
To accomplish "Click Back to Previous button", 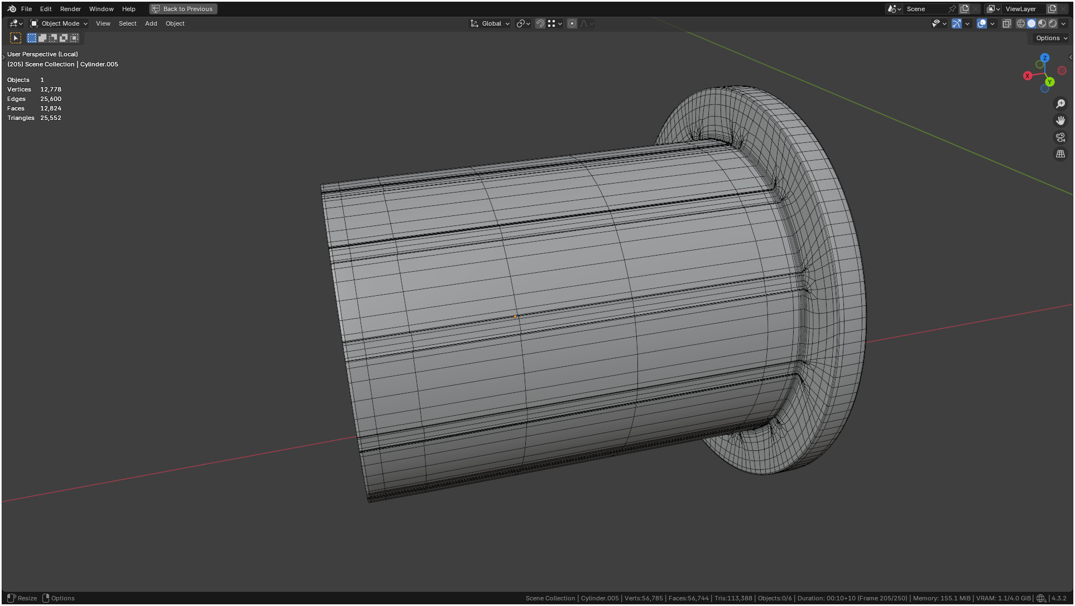I will click(x=183, y=9).
